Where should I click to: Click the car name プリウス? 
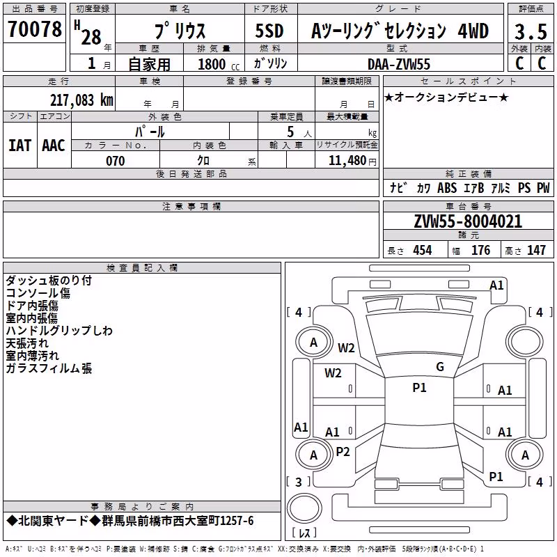coord(180,31)
